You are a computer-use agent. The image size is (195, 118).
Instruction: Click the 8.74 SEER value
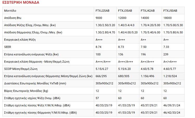coord(98,47)
